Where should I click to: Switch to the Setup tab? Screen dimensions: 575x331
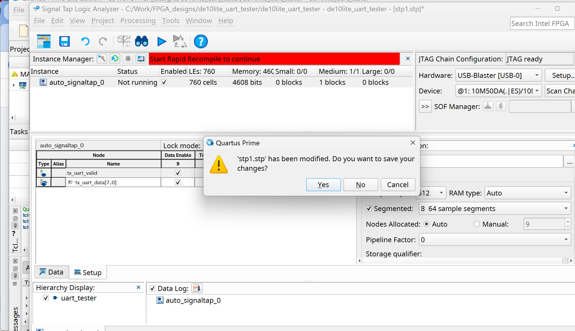tap(88, 272)
